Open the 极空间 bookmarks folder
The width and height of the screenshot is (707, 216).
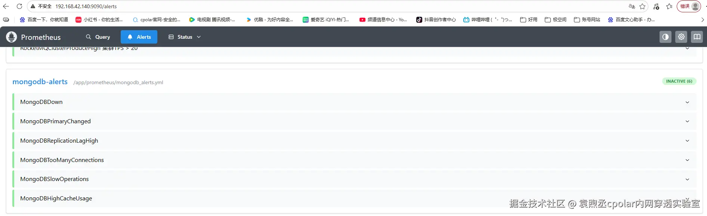[x=556, y=20]
